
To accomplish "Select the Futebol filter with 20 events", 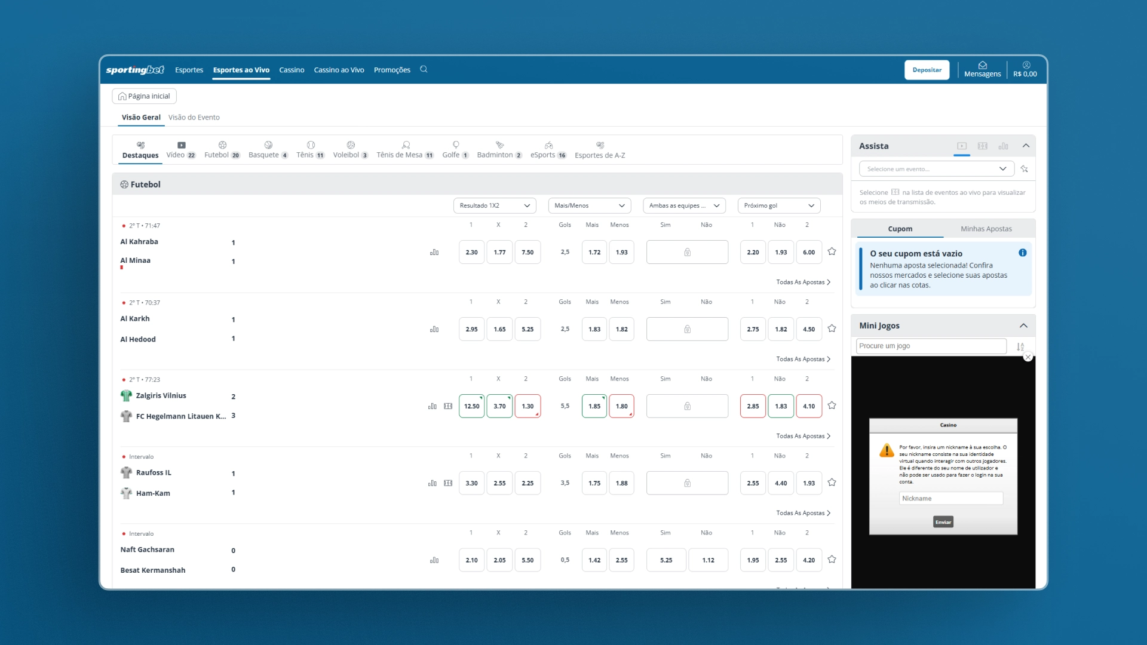I will (x=222, y=150).
